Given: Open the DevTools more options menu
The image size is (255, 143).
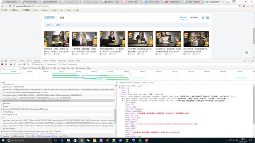Looking at the screenshot, I should (x=249, y=61).
